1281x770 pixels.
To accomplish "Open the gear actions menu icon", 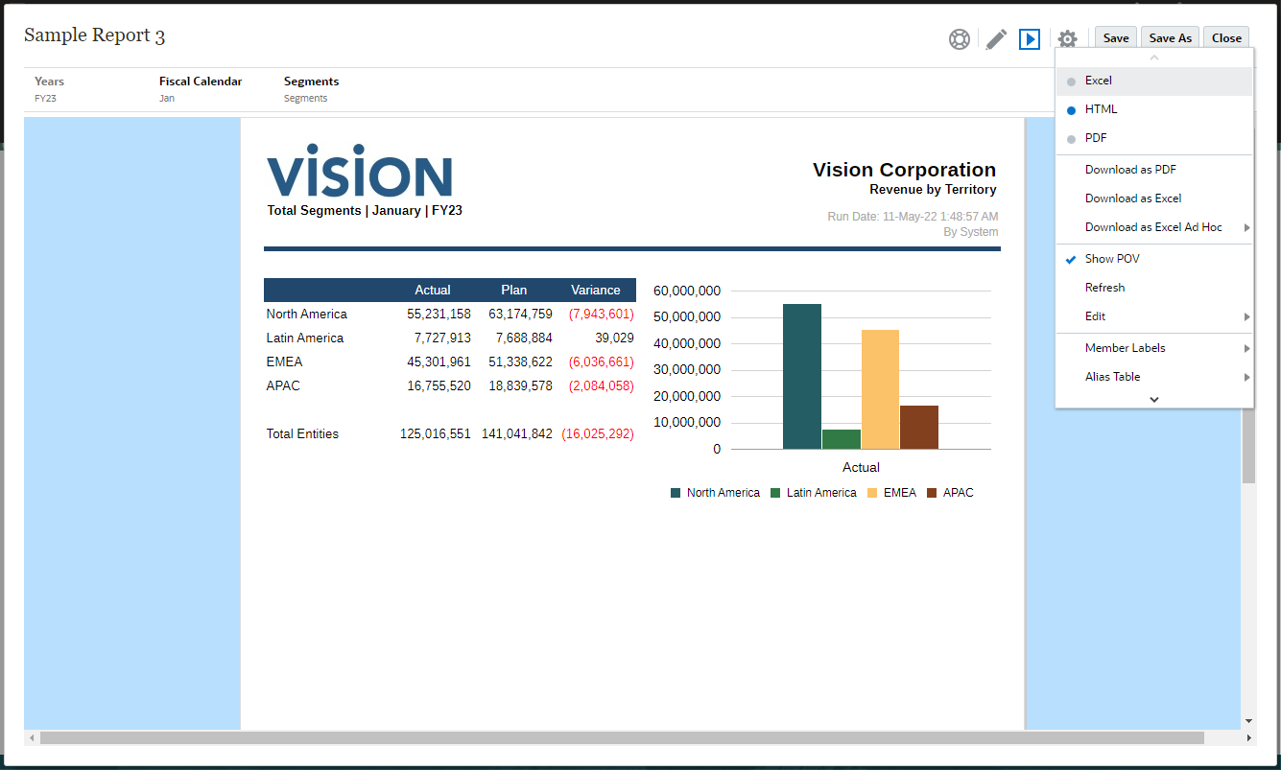I will click(1067, 39).
